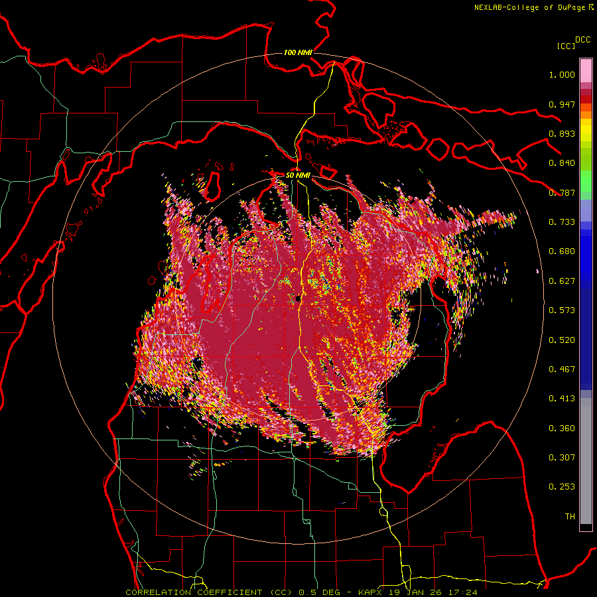Select the 0.733 scale value
Image resolution: width=597 pixels, height=597 pixels.
pos(562,222)
